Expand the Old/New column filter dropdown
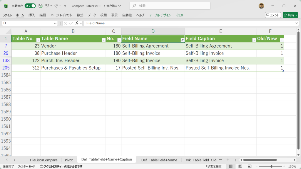The width and height of the screenshot is (301, 169). point(282,40)
